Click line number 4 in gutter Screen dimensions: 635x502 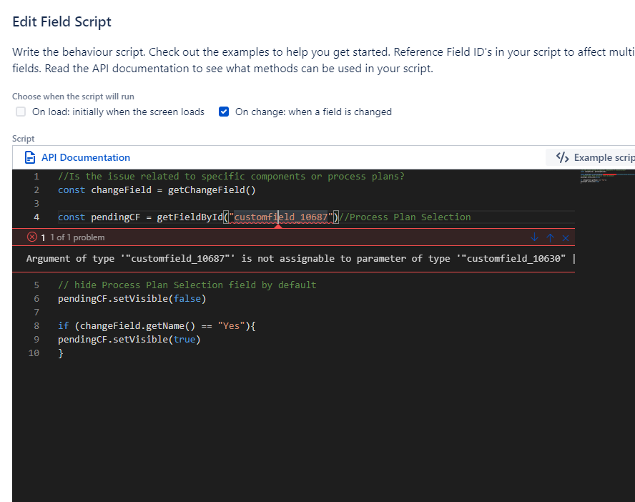36,217
